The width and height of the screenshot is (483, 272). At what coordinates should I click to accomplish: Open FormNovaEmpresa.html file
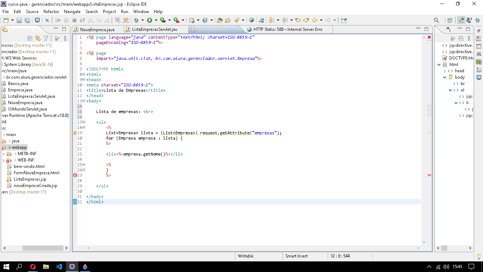coord(36,173)
